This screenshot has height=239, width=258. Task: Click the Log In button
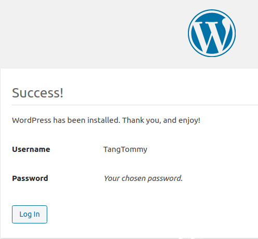(30, 214)
